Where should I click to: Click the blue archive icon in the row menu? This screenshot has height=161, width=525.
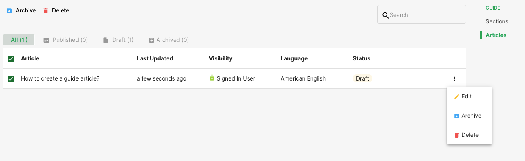pos(457,116)
